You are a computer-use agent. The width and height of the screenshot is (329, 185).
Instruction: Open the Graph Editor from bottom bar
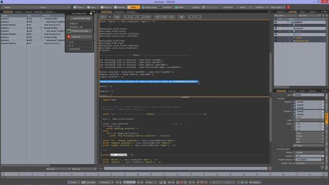point(88,182)
